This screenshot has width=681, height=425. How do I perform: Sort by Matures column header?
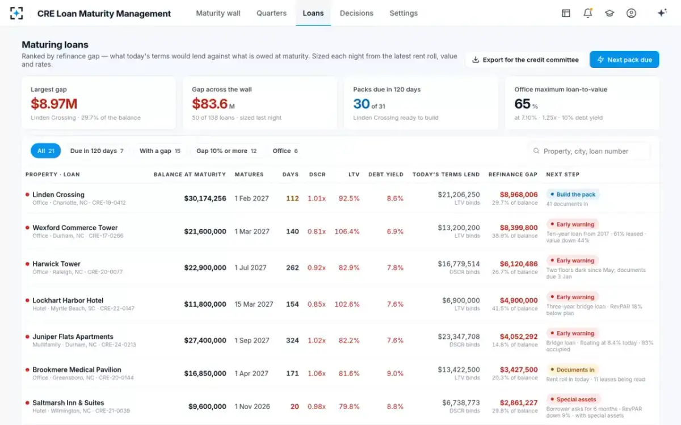click(249, 175)
